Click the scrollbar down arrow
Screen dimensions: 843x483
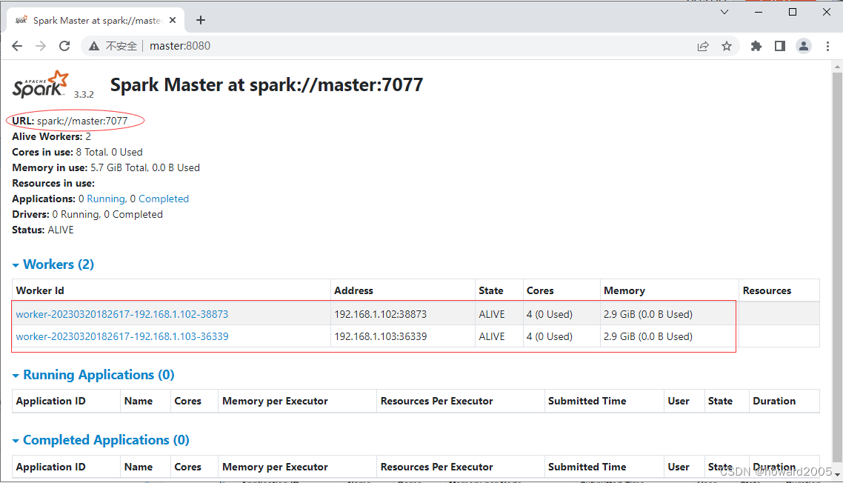click(x=837, y=473)
